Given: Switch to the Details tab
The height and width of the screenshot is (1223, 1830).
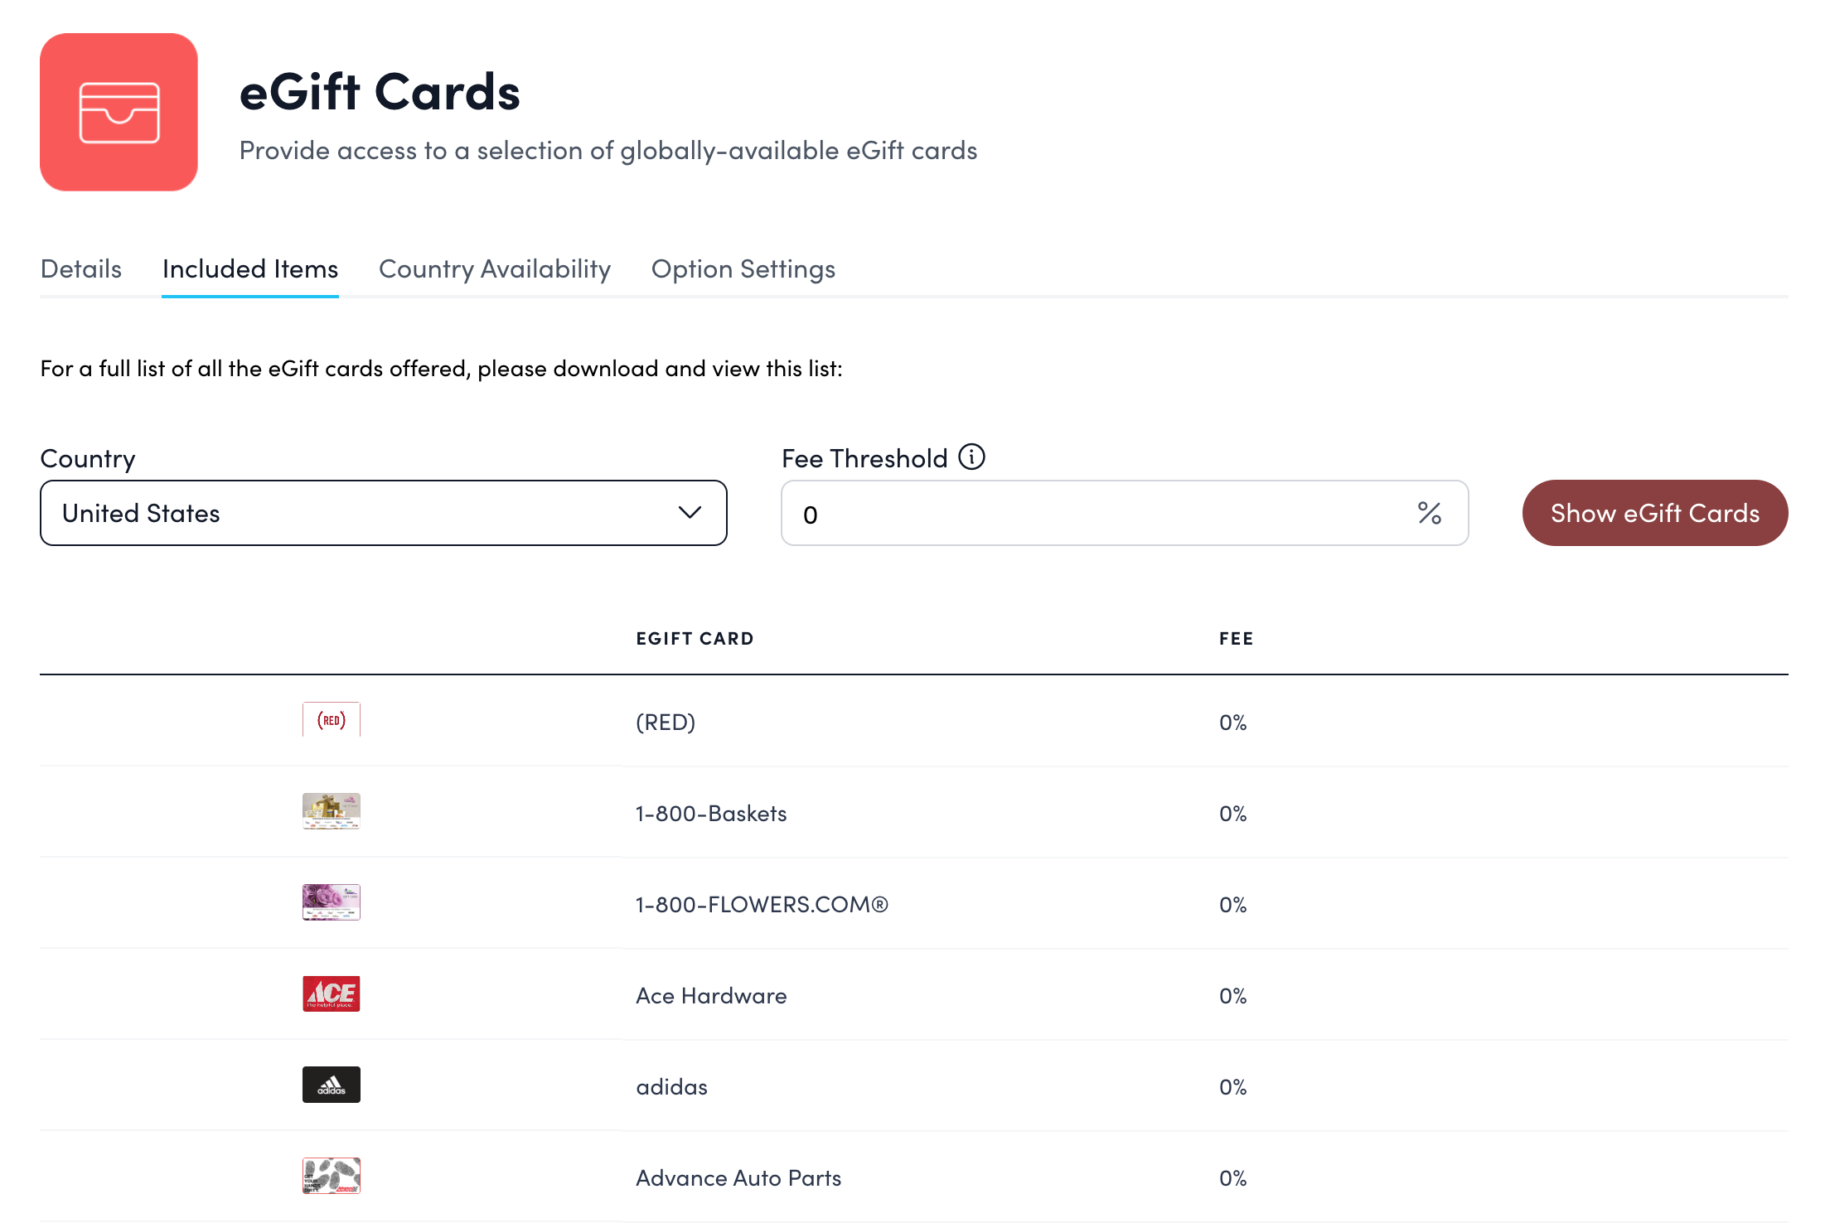Looking at the screenshot, I should (x=81, y=269).
